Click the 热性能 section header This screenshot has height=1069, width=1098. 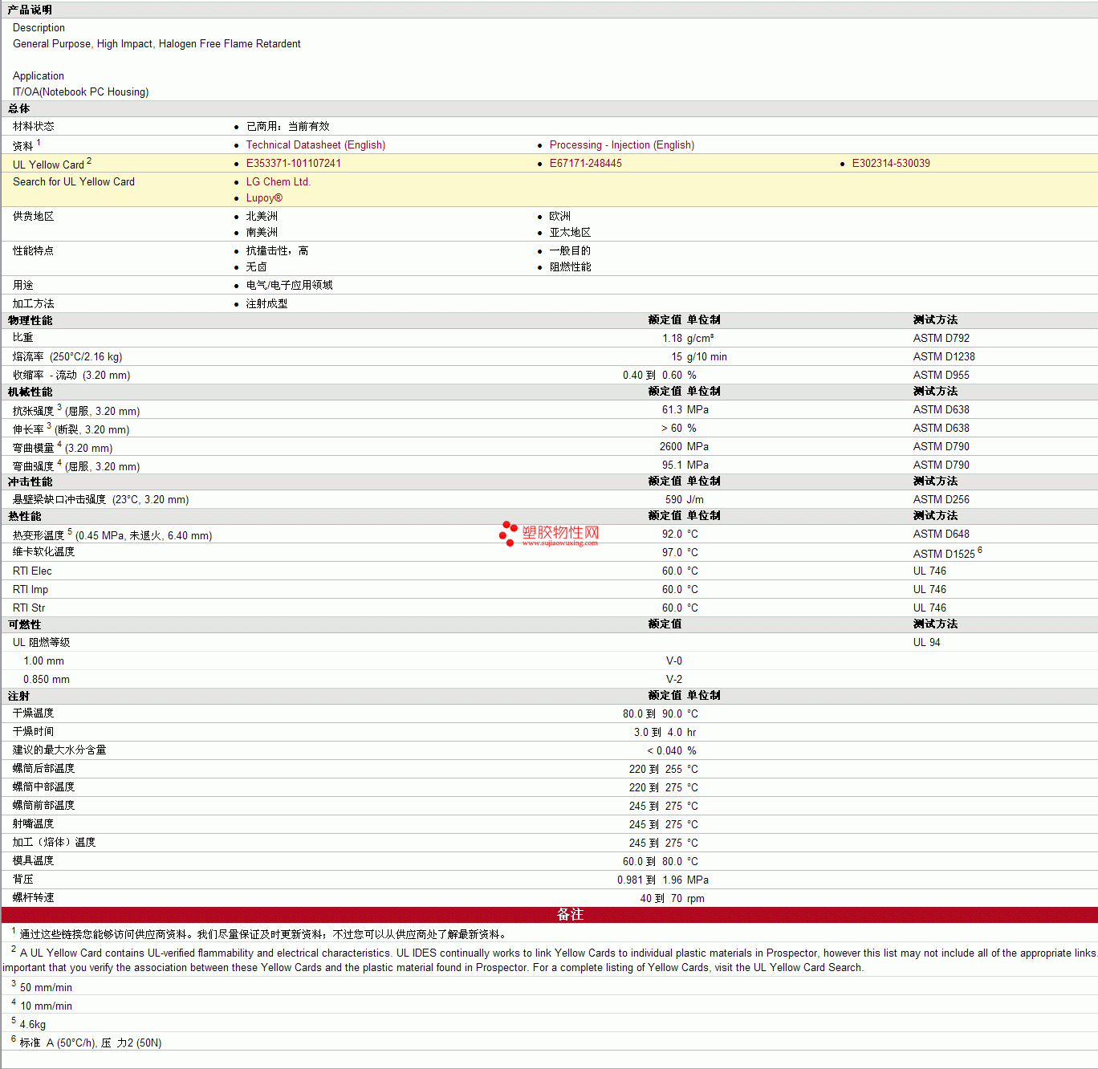point(25,517)
